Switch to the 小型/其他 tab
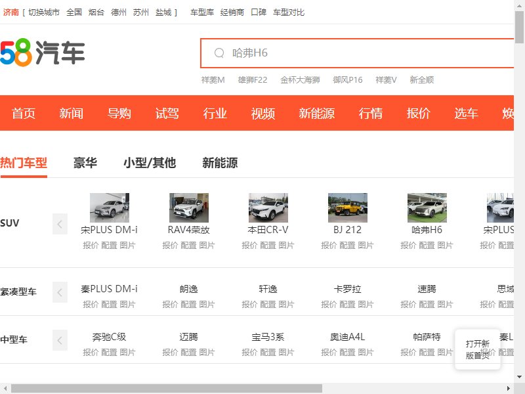The image size is (525, 394). pos(150,163)
